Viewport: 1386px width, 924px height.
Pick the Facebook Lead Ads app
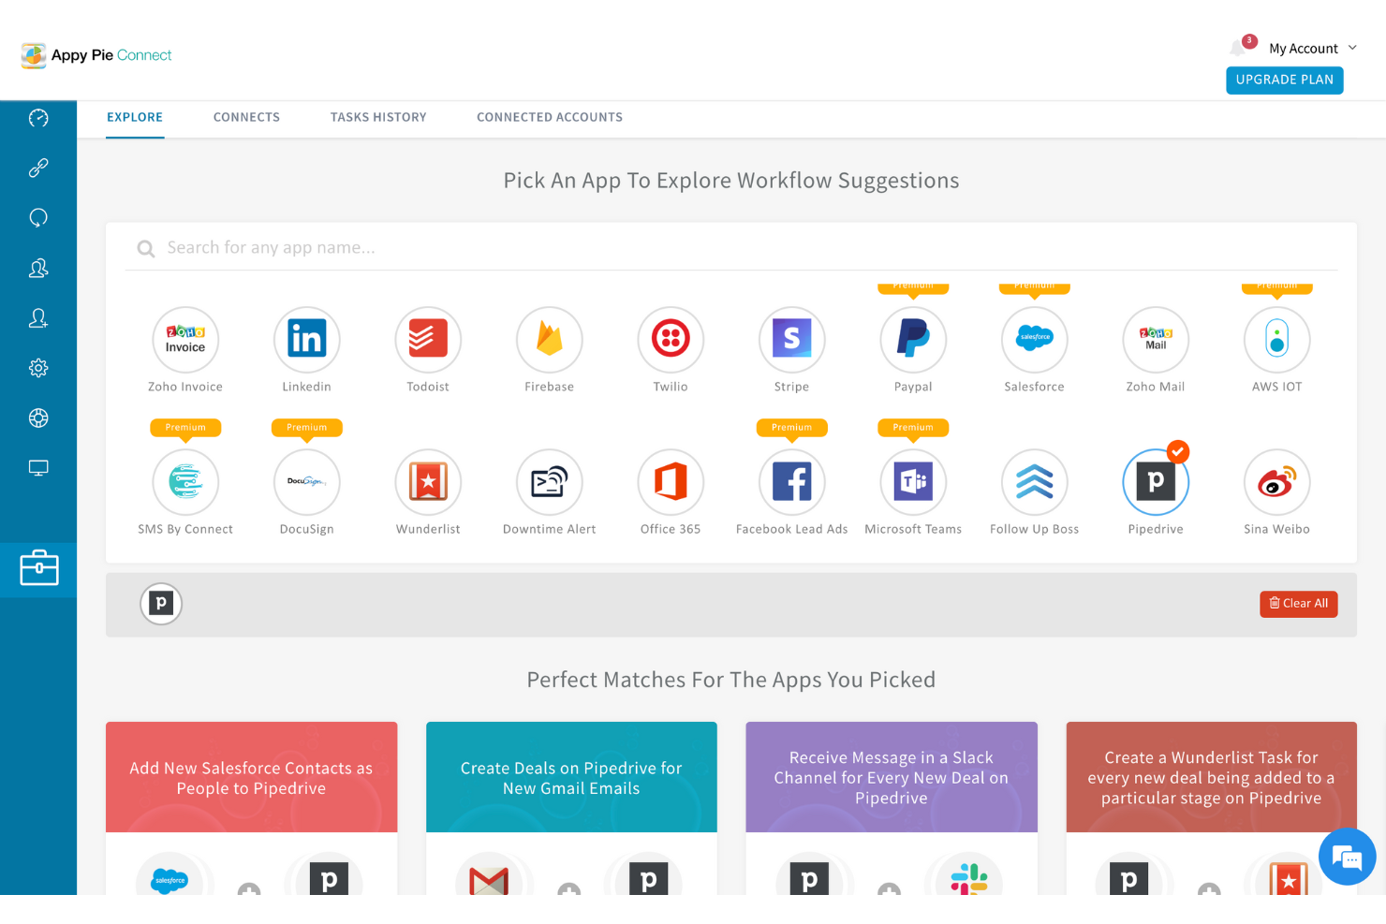tap(792, 482)
